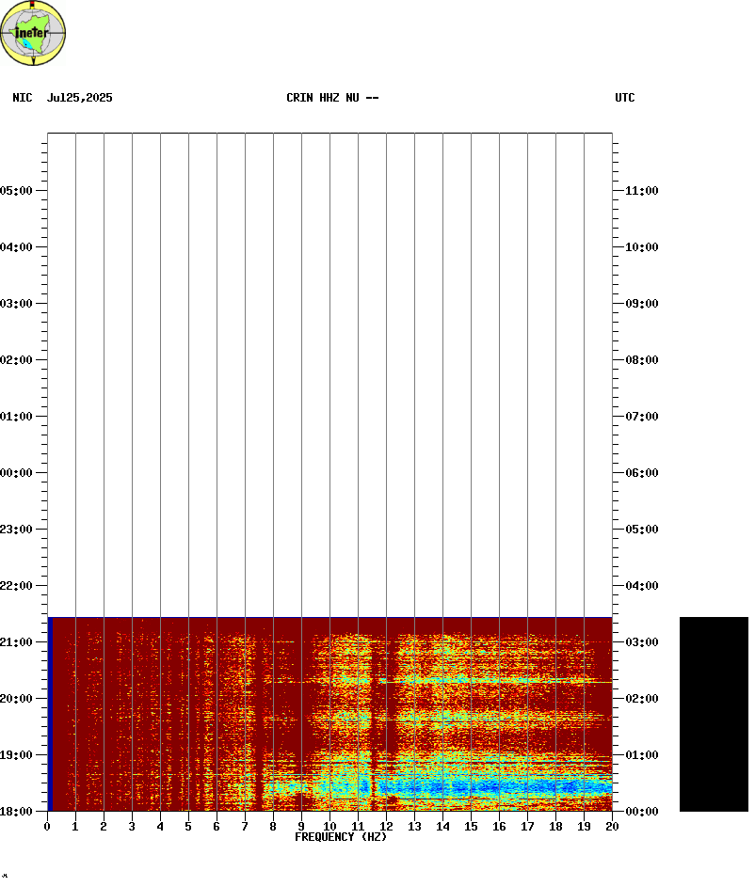Click the 19:00 local time label

16,755
